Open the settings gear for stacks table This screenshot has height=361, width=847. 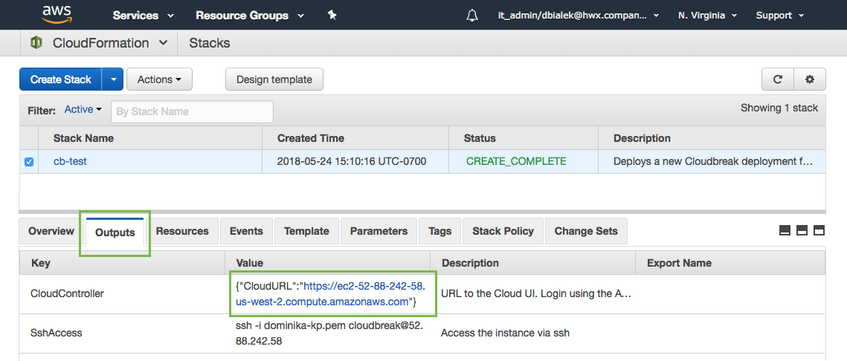pos(810,79)
